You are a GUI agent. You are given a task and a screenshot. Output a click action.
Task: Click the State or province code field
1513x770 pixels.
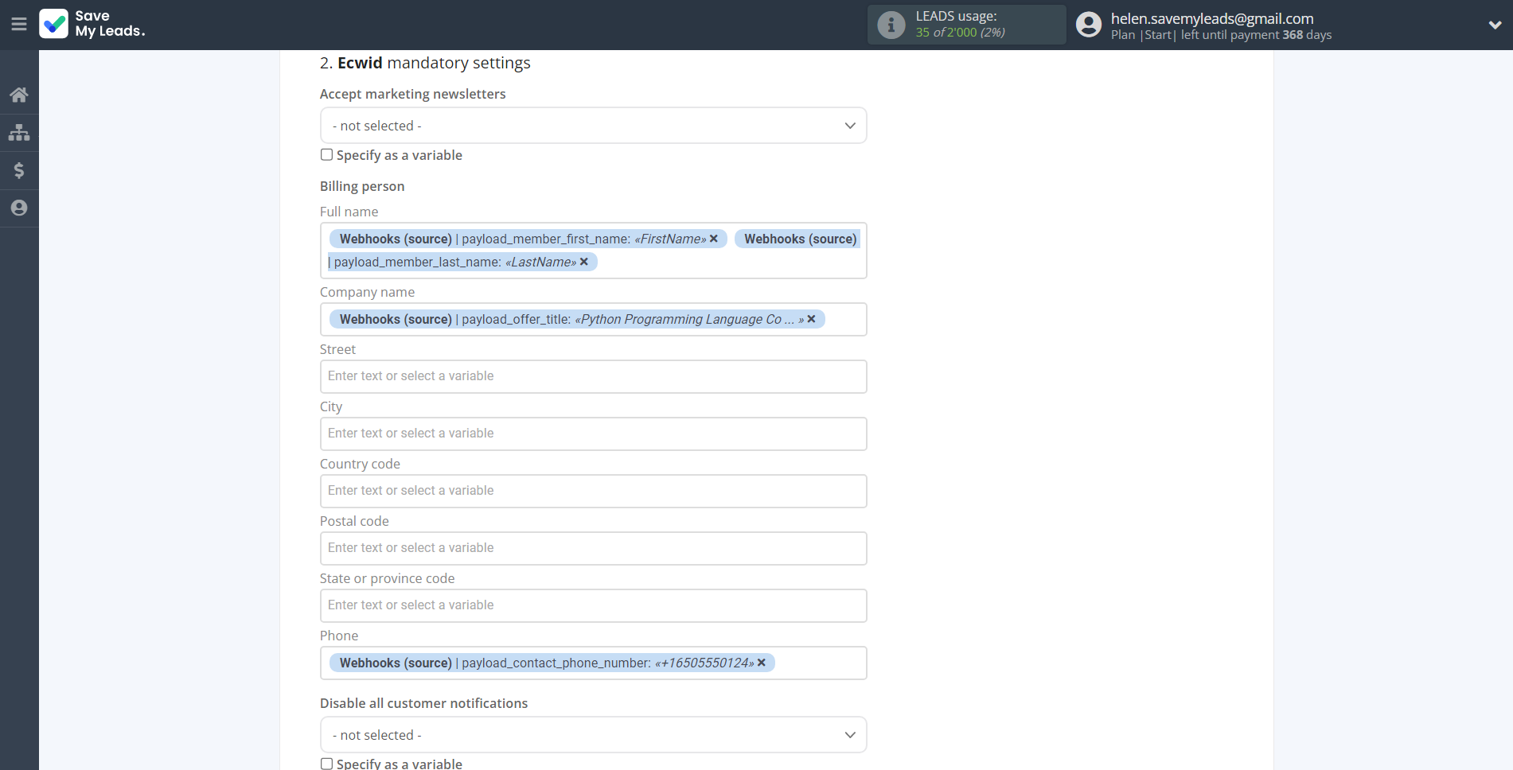tap(593, 605)
